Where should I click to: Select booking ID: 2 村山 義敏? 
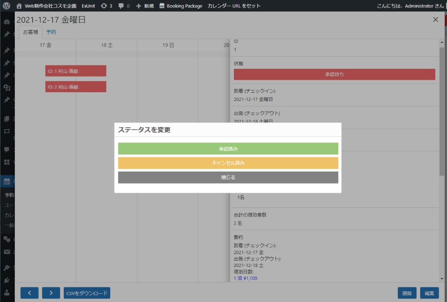76,87
